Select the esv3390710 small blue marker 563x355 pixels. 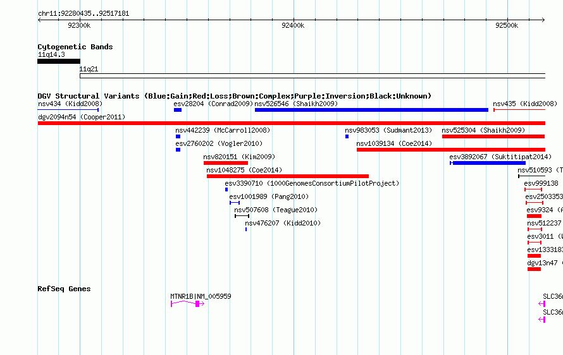click(x=226, y=190)
